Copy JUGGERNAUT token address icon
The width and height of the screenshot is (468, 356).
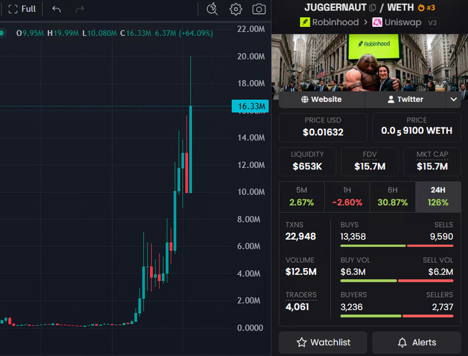click(x=372, y=8)
